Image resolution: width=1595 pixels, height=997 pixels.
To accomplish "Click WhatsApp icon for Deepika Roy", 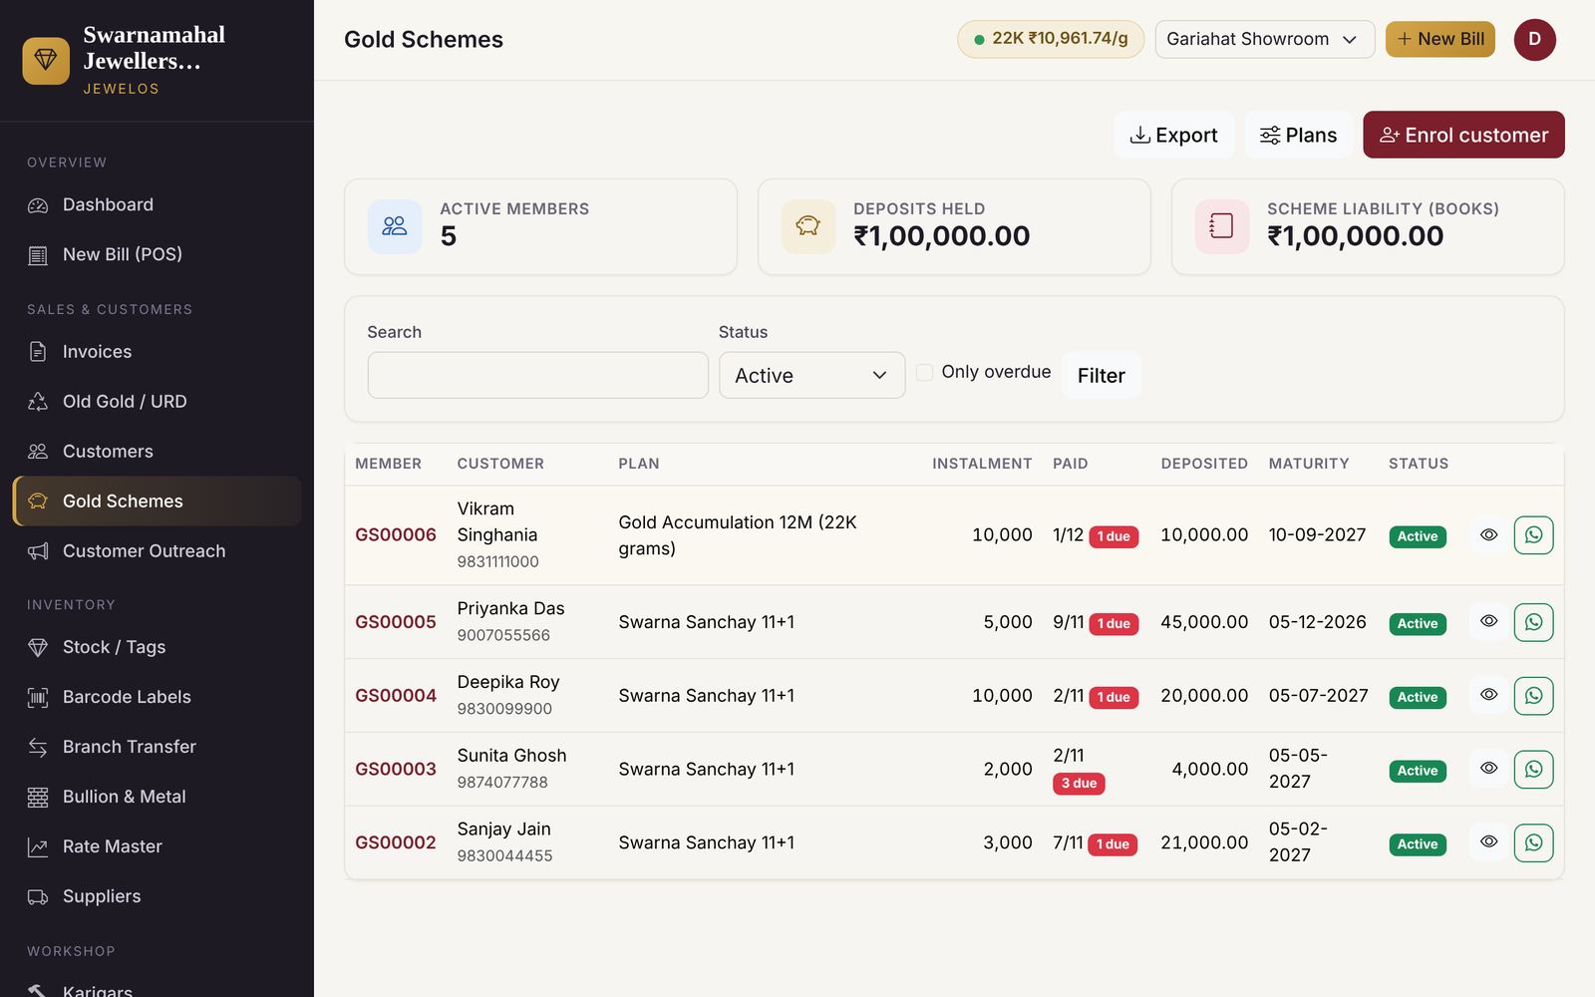I will pyautogui.click(x=1533, y=696).
